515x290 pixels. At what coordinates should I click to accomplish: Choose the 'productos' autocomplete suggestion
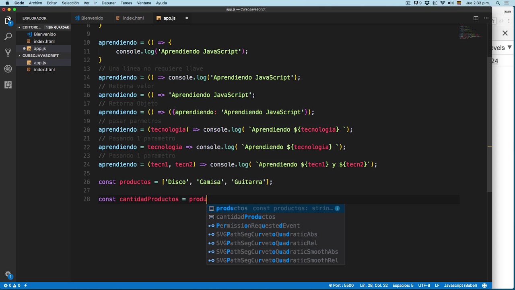coord(276,208)
